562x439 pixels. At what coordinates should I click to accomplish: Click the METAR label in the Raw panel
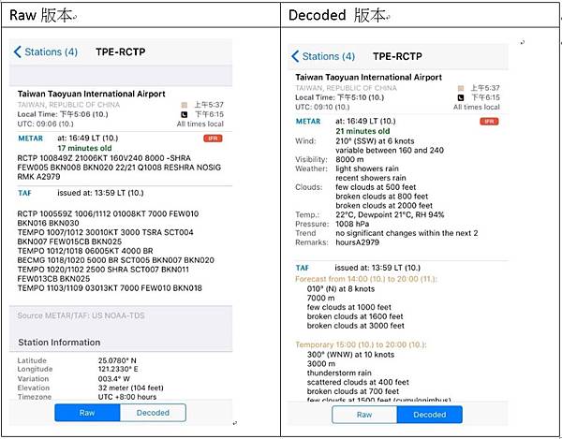(x=31, y=139)
